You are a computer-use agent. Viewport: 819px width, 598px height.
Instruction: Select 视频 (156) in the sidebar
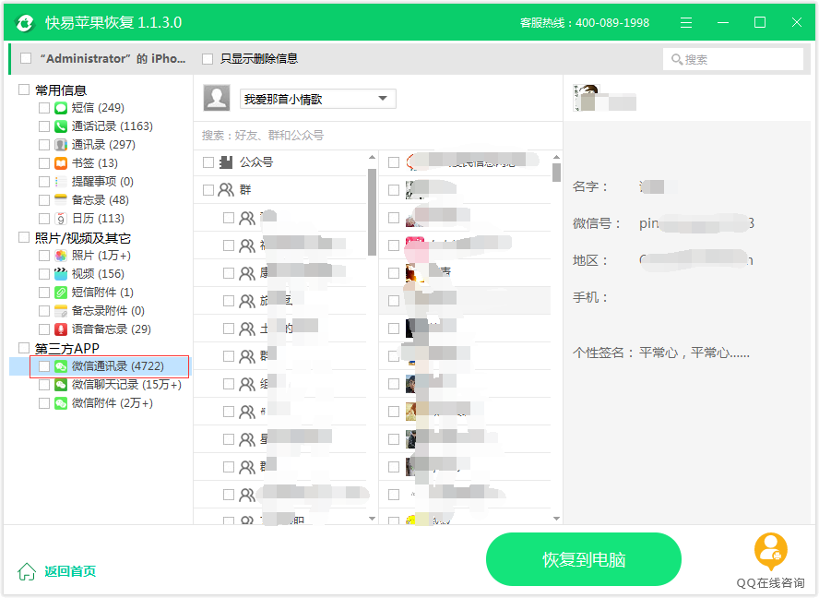pos(98,274)
